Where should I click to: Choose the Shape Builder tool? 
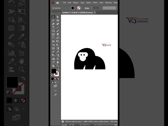53,45
